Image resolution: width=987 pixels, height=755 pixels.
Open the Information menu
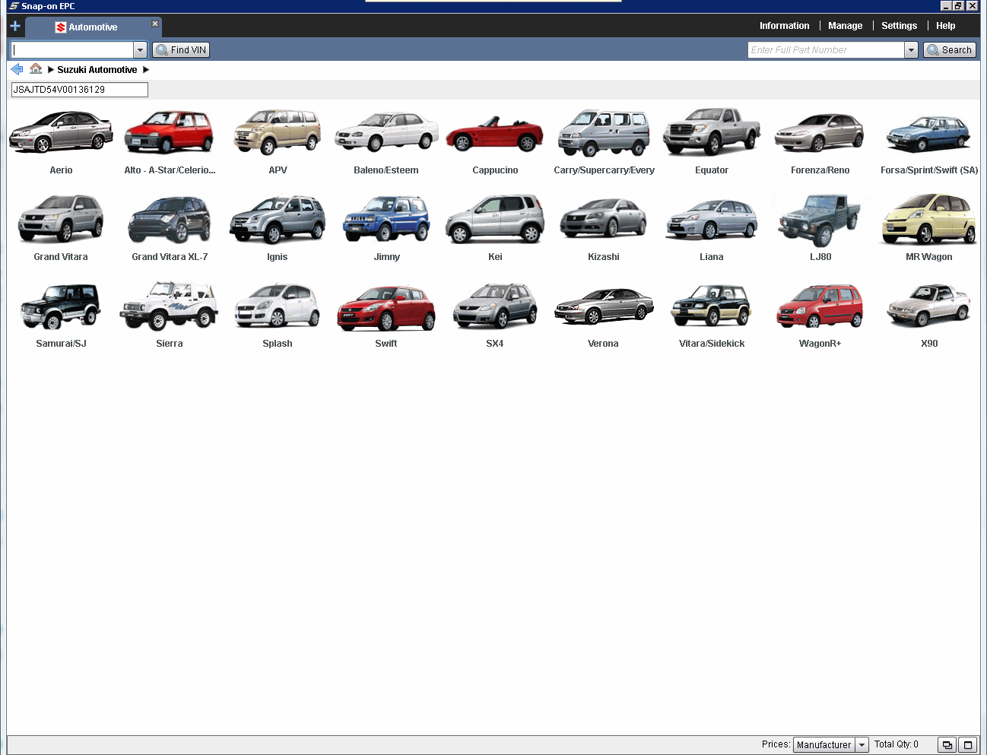(x=785, y=26)
